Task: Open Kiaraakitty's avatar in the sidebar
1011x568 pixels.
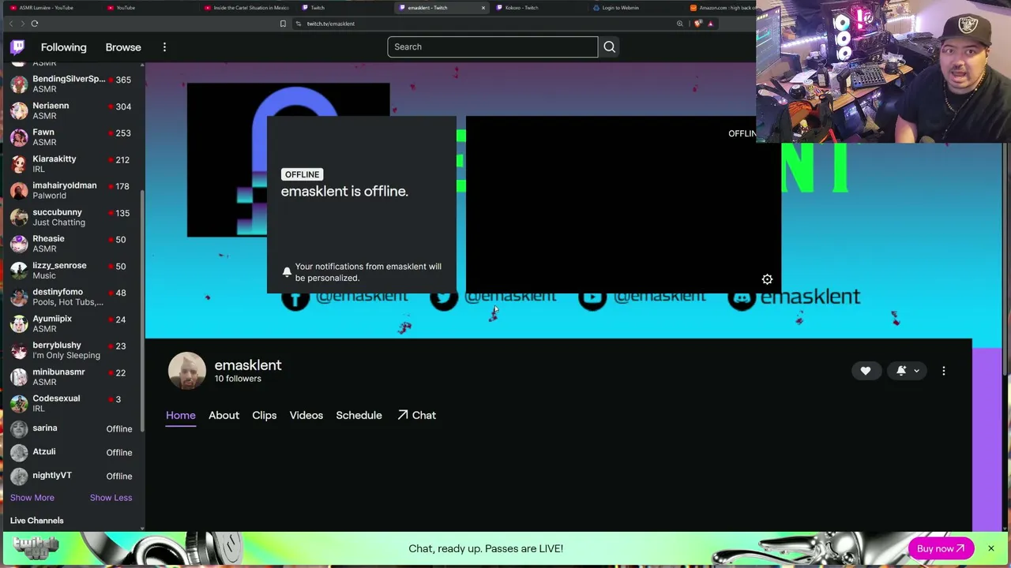Action: 19,164
